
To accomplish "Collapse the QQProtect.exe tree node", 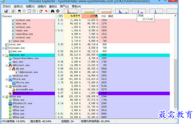I will 7,65.
